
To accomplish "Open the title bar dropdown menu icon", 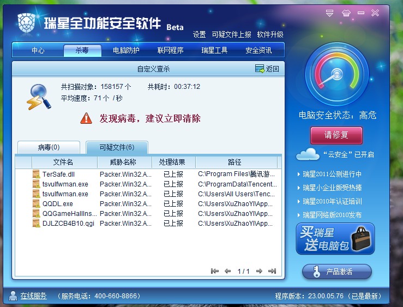I will [x=329, y=13].
